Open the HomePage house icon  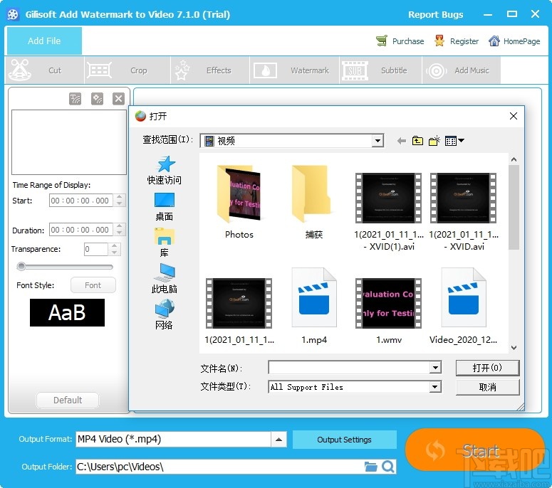pyautogui.click(x=494, y=41)
